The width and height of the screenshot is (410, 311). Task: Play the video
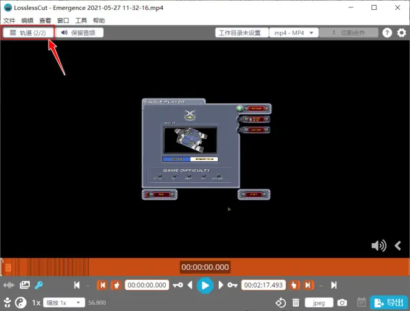tap(205, 285)
